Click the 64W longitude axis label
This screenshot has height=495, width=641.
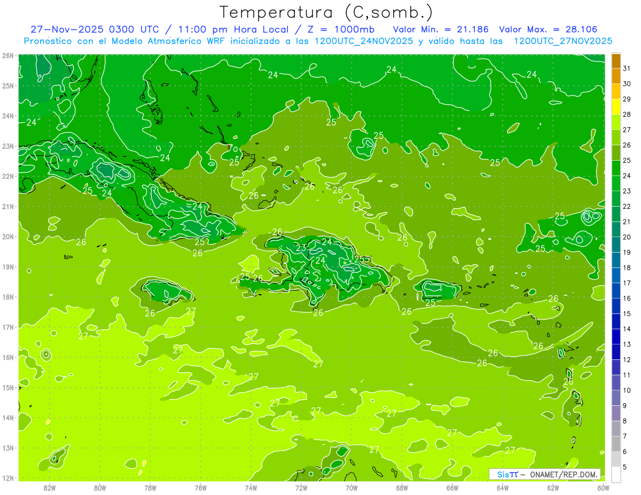pyautogui.click(x=503, y=488)
